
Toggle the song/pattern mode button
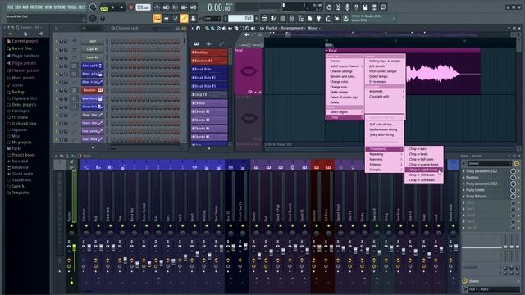[104, 7]
